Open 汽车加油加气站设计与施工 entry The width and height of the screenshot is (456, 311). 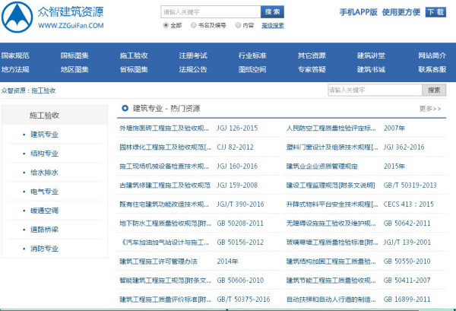pos(164,243)
